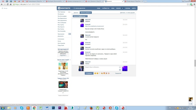Open the sberbank.ru link in Алексей's message
Screen dimensions: 196x110
(x=94, y=26)
